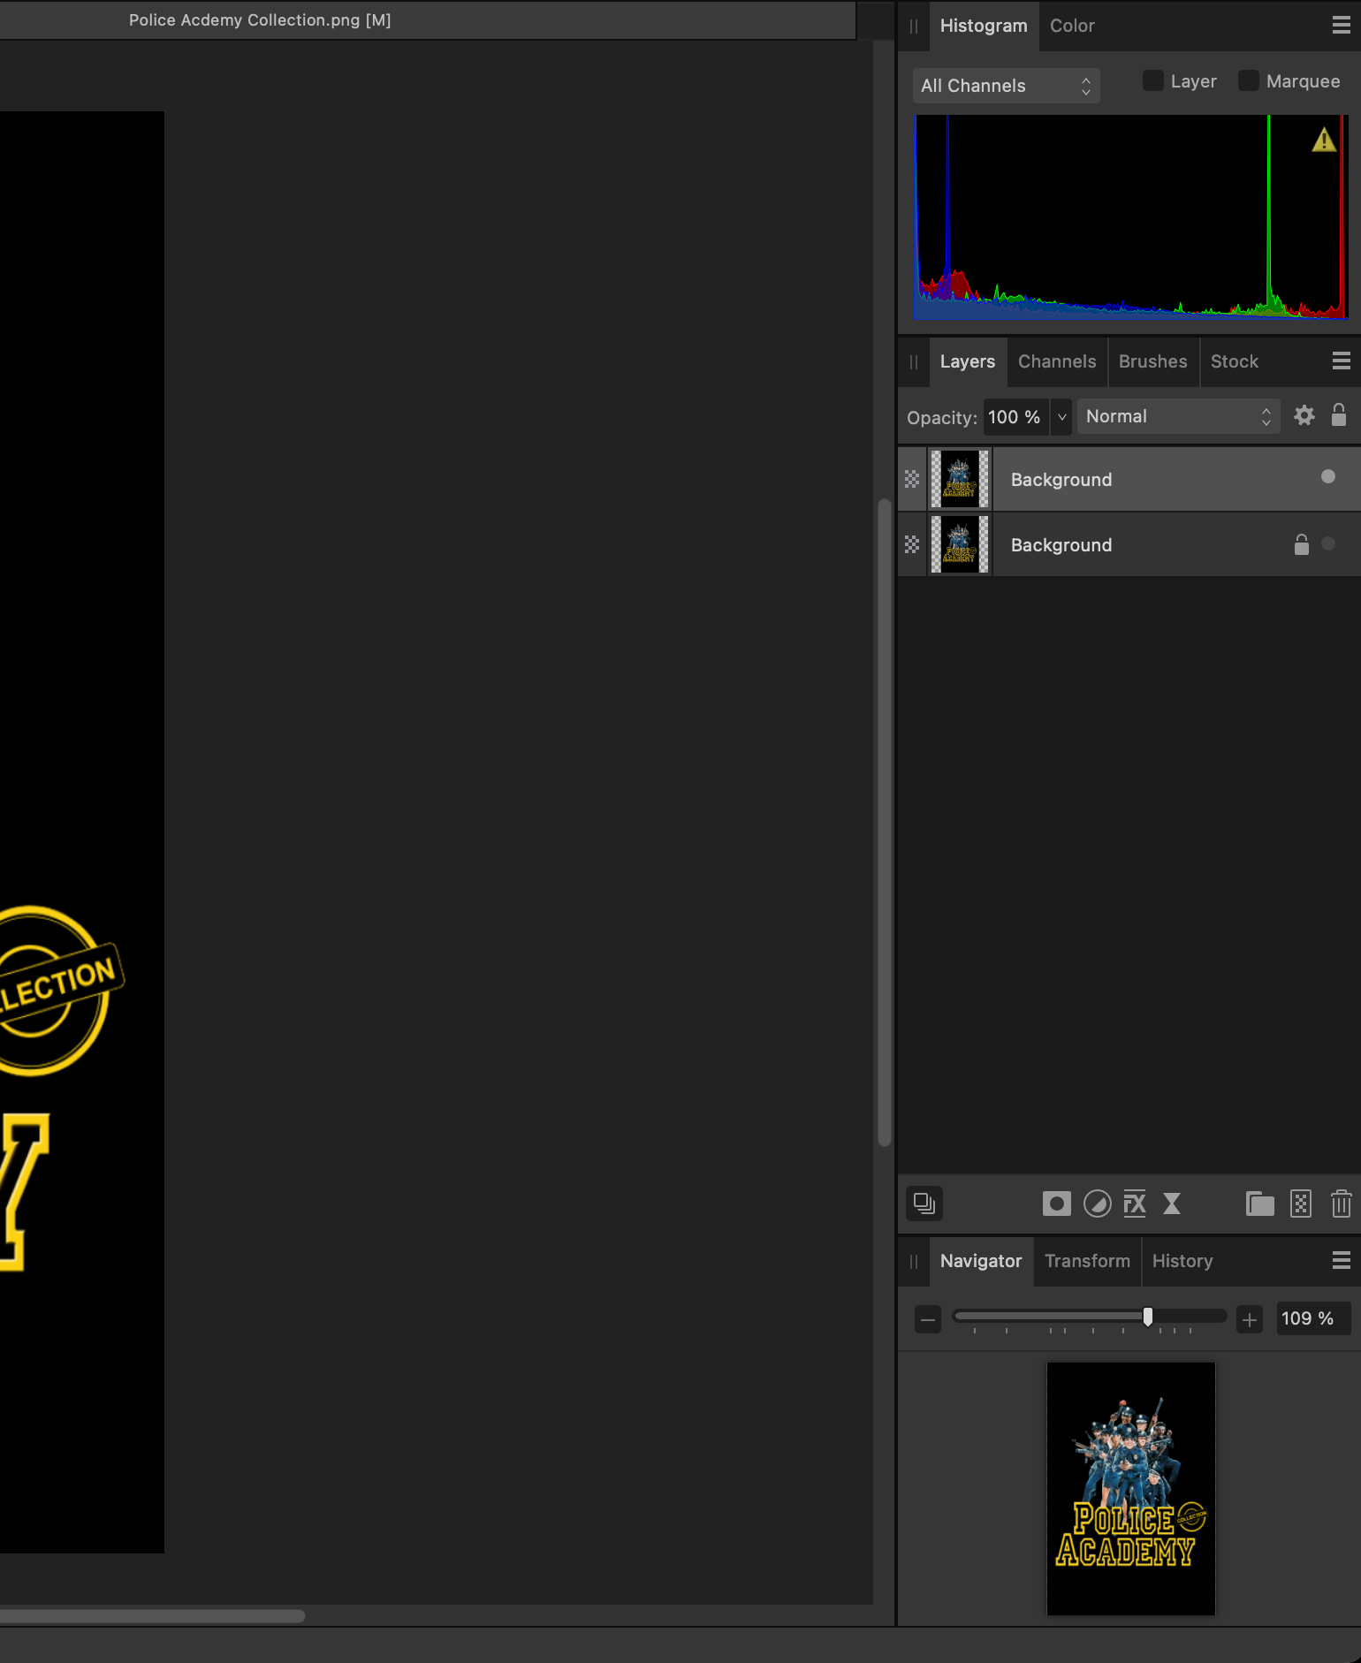Click the Opacity 100 % field

(x=1015, y=416)
